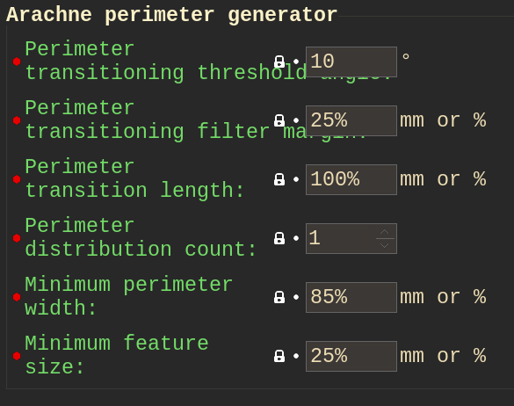The height and width of the screenshot is (406, 514).
Task: Focus the transitioning threshold angle field showing 10
Action: pos(351,62)
